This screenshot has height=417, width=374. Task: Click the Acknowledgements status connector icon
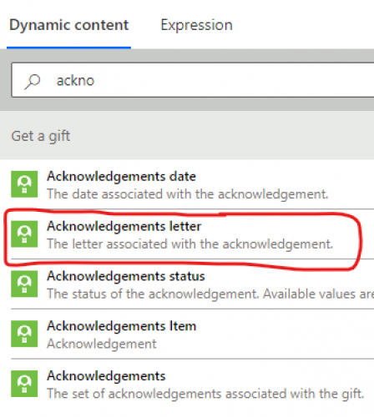point(24,284)
